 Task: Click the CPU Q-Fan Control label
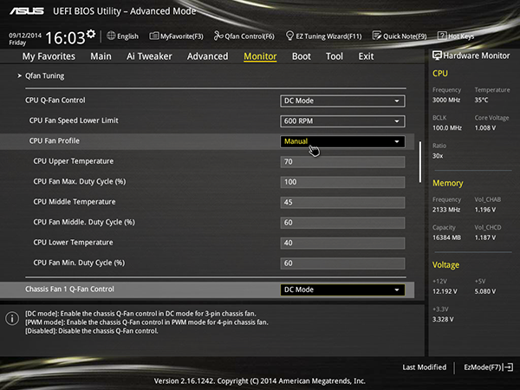click(x=55, y=101)
